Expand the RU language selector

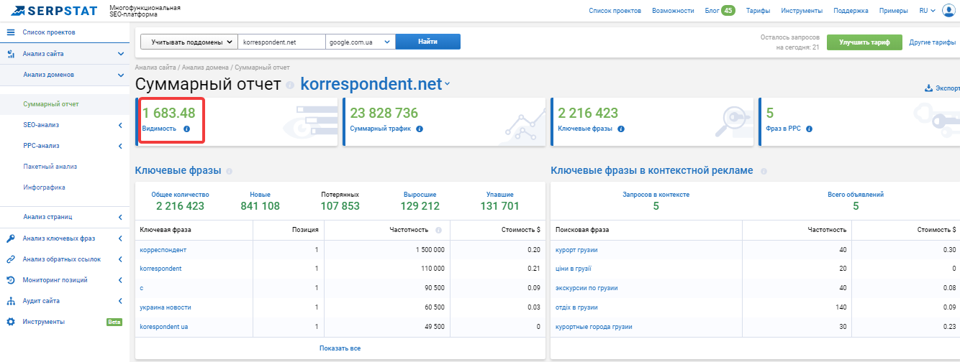click(x=927, y=11)
